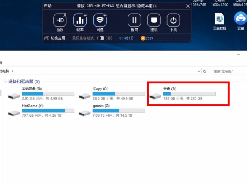Collapse the 设备和驱动器 group

(5, 82)
